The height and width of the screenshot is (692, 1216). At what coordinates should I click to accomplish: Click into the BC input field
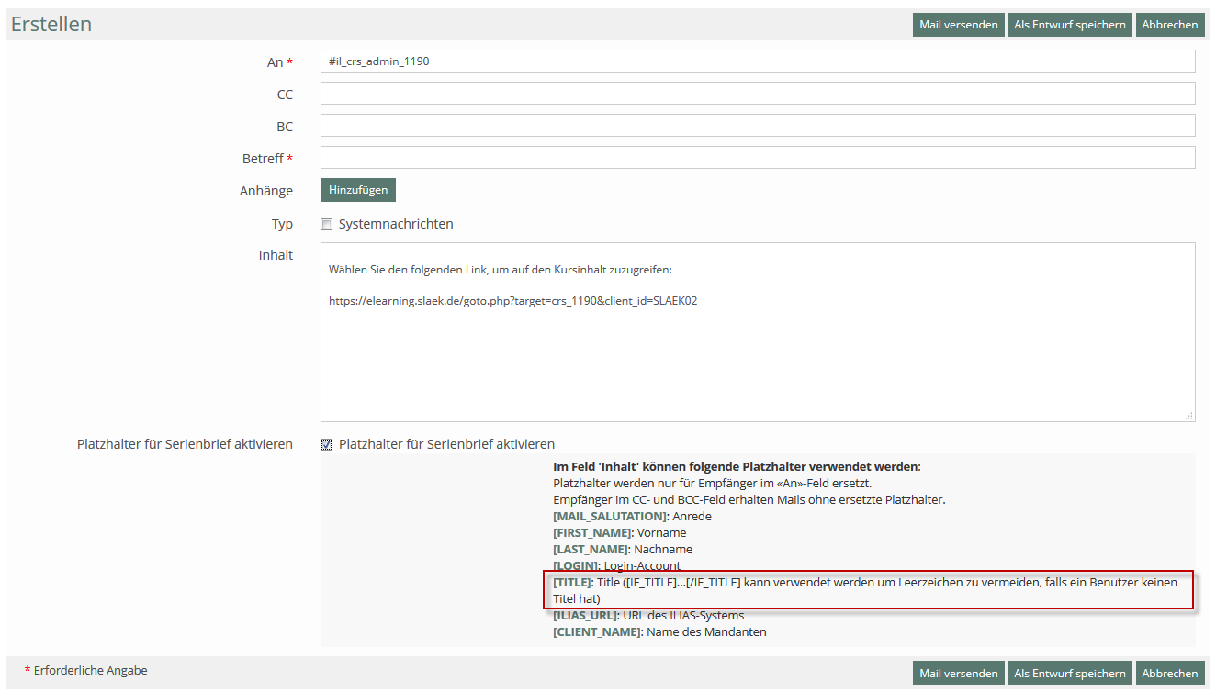(x=757, y=126)
